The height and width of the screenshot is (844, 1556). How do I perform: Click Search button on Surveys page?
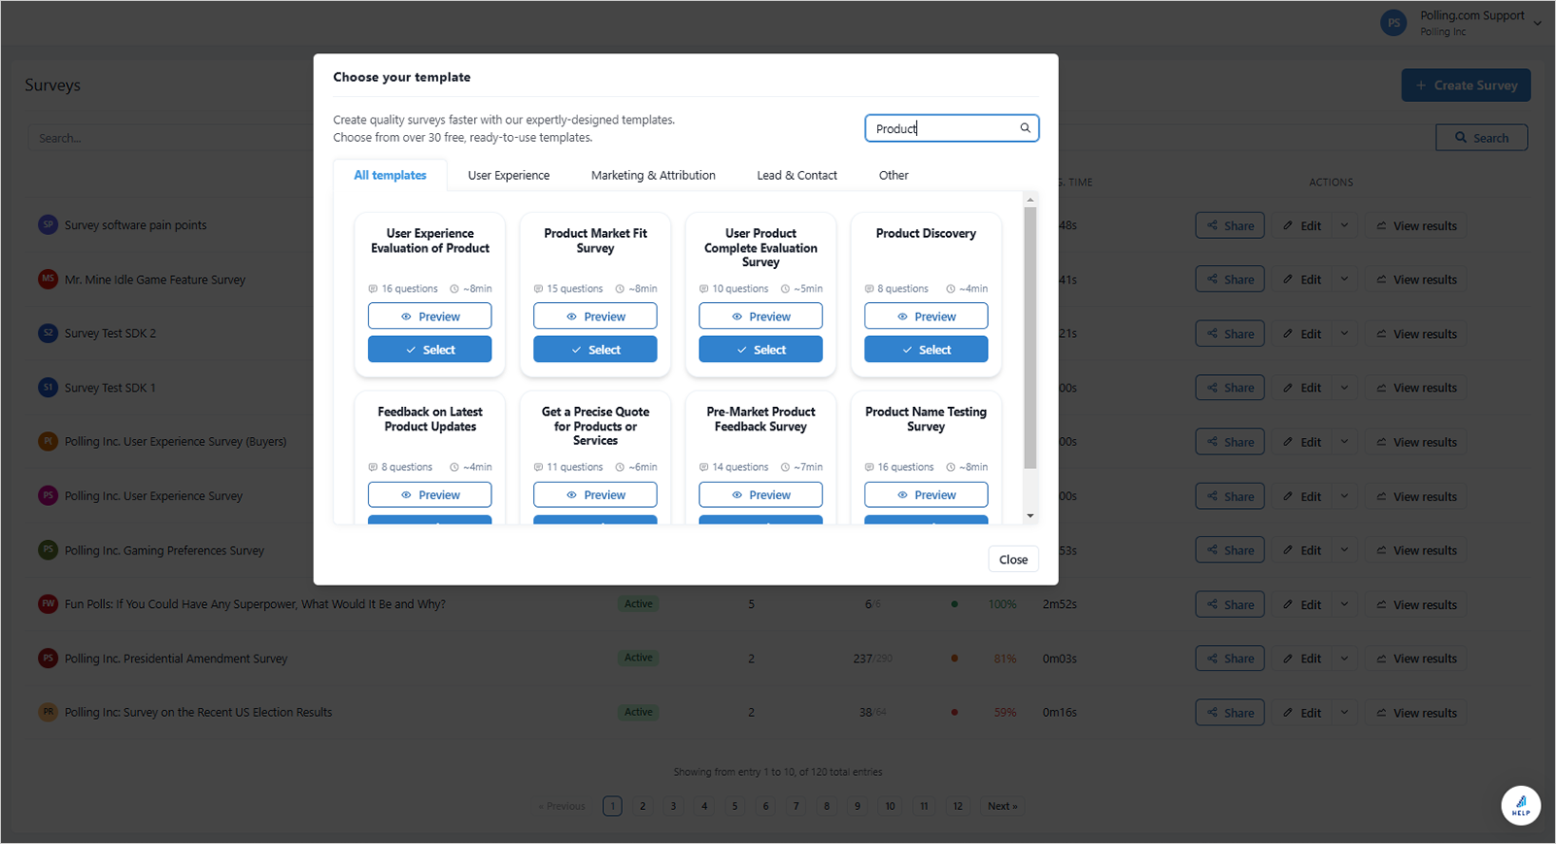1481,138
